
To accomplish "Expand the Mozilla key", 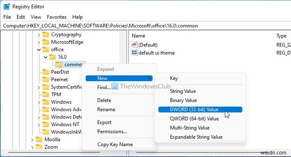I will click(32, 140).
